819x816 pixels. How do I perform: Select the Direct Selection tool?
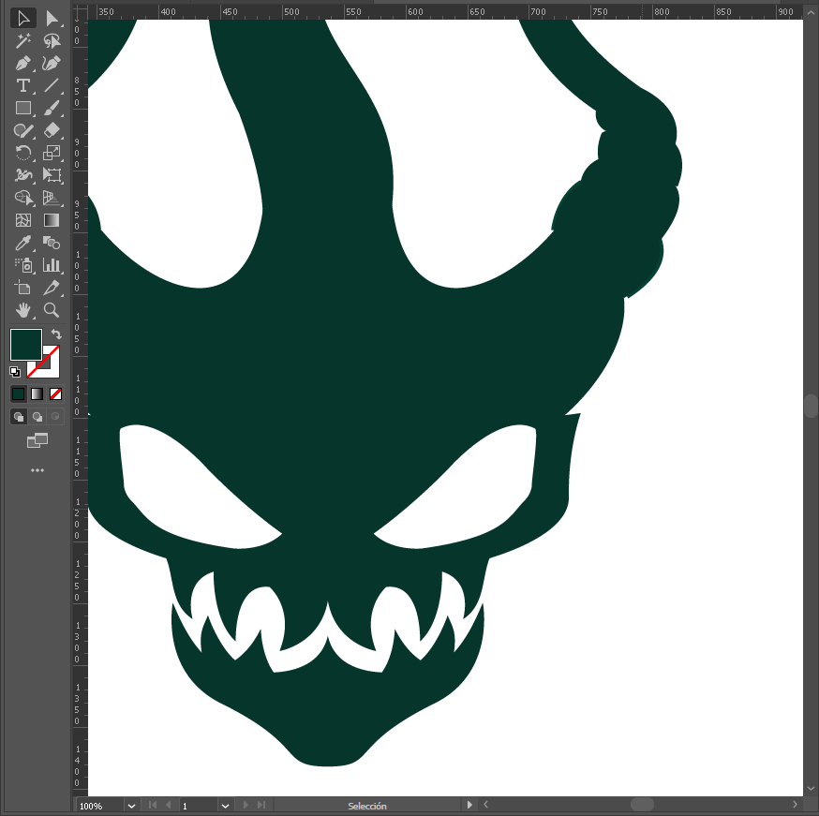tap(52, 19)
